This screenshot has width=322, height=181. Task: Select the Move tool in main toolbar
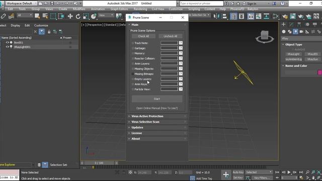[x=70, y=16]
